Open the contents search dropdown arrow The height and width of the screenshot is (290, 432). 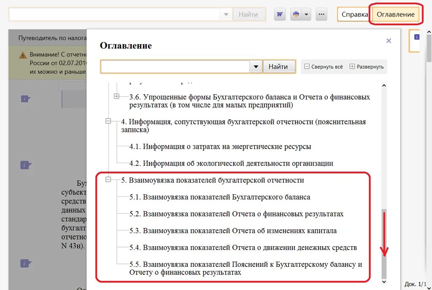click(256, 67)
